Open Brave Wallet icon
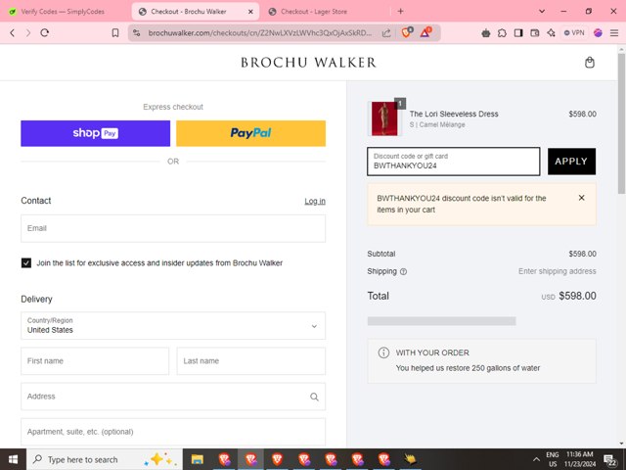The image size is (626, 470). click(535, 33)
